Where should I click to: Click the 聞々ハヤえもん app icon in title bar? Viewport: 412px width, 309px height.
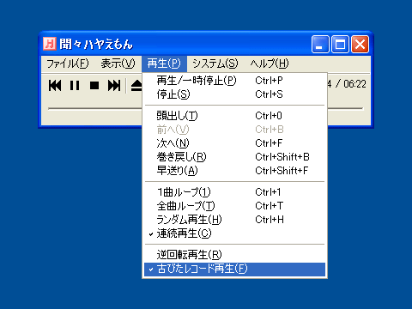[x=50, y=44]
